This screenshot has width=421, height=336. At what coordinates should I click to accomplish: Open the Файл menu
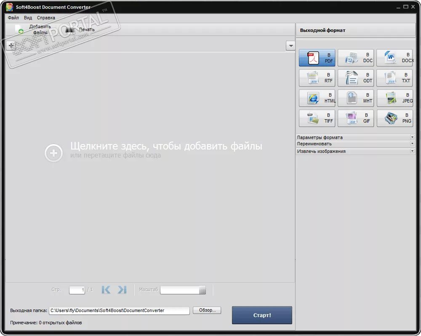(x=13, y=18)
